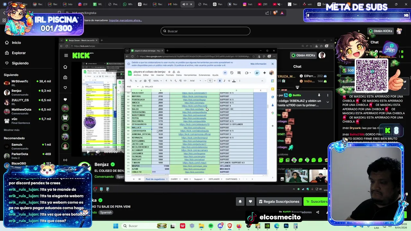Unpin BotRix message with pin icon
This screenshot has width=411, height=231.
319,95
